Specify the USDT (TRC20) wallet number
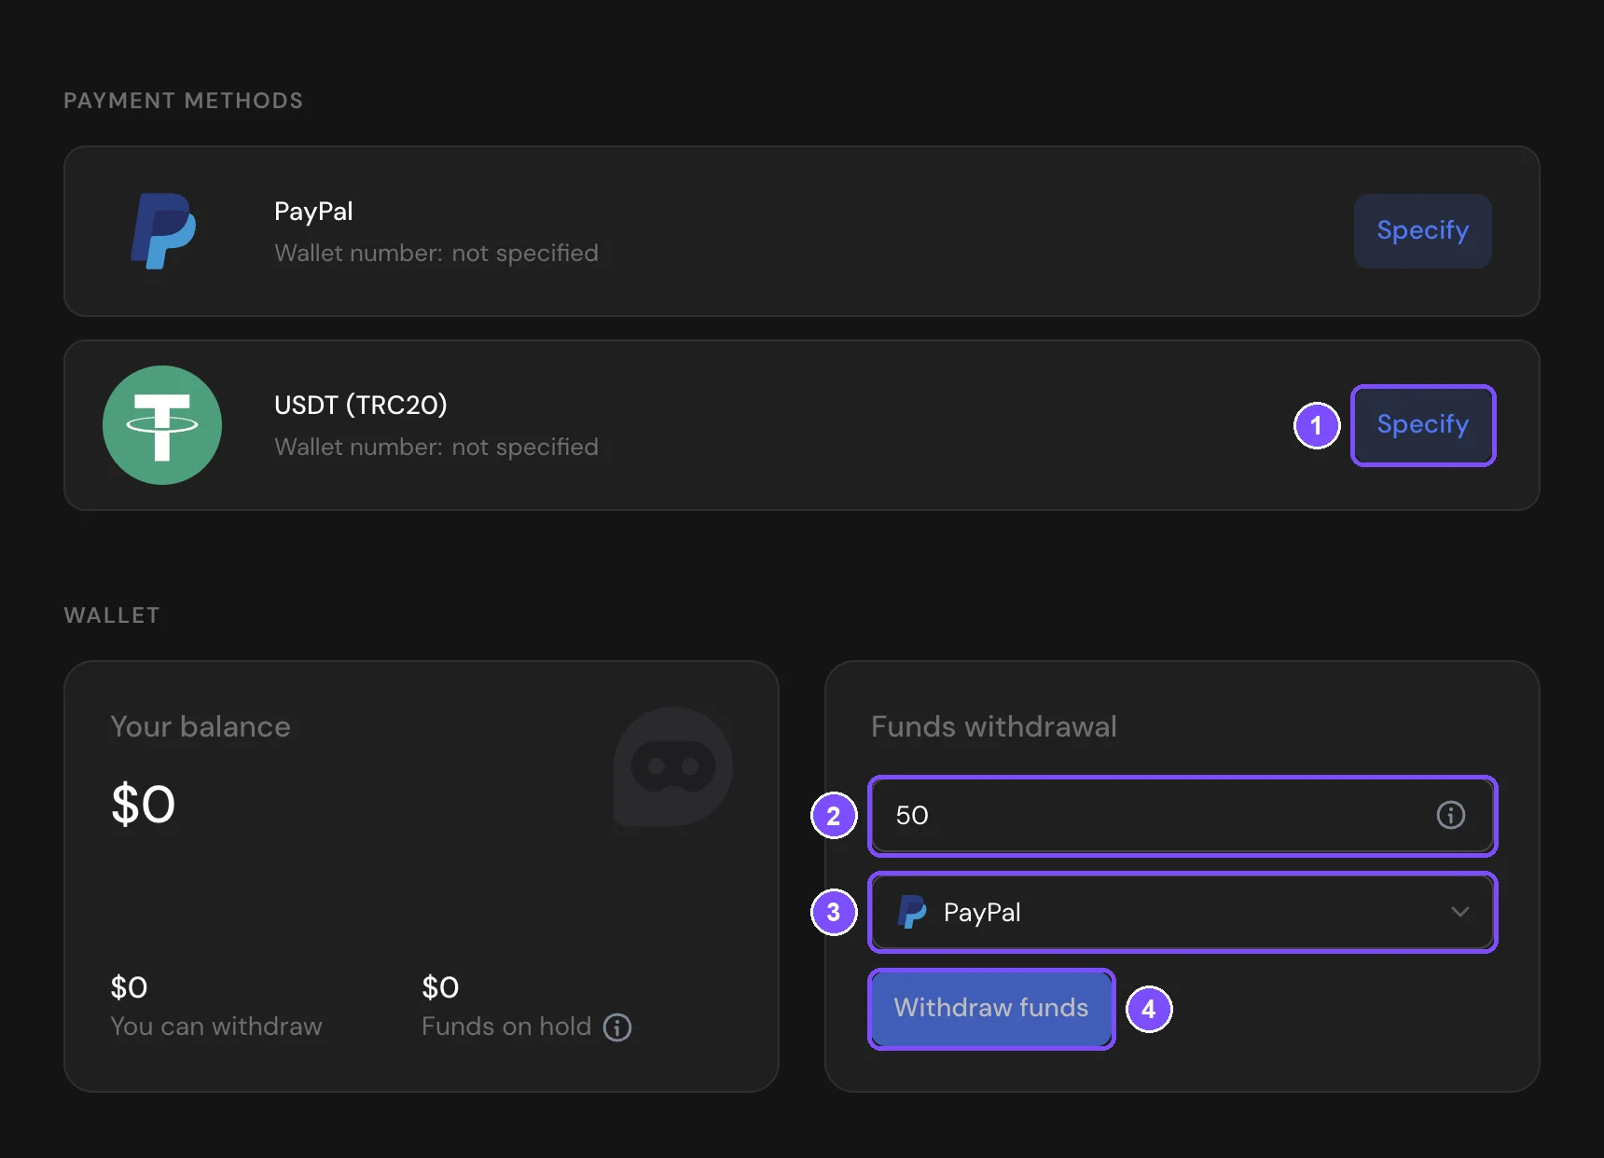 [x=1422, y=424]
